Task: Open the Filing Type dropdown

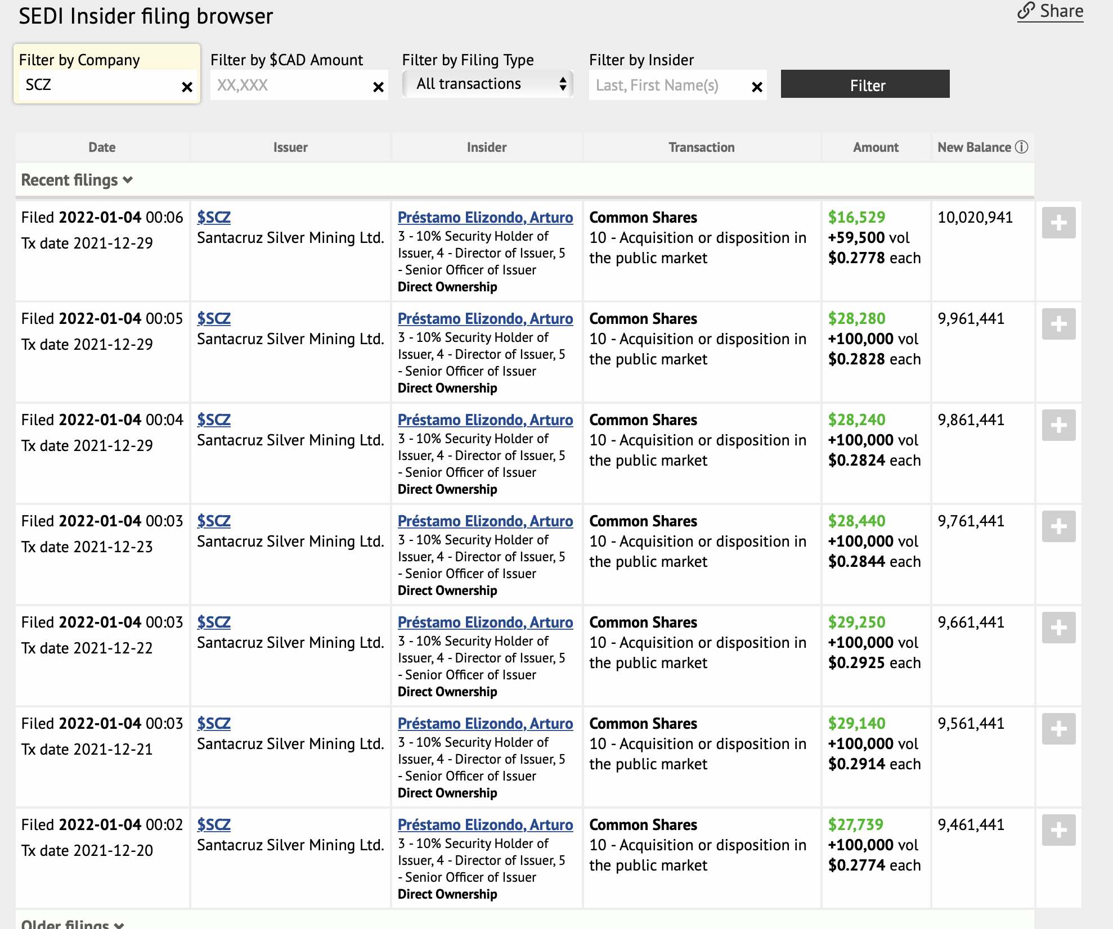Action: pos(487,84)
